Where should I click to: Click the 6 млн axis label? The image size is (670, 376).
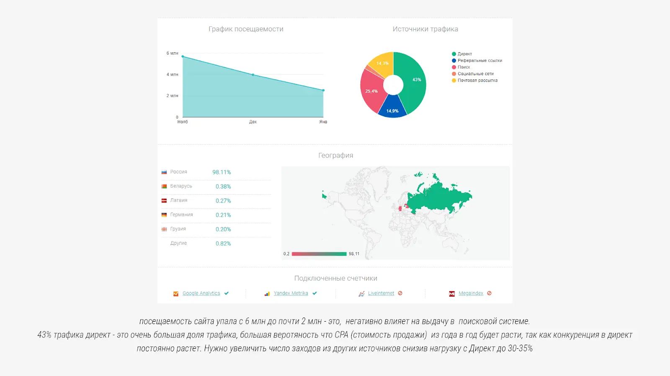pyautogui.click(x=173, y=53)
